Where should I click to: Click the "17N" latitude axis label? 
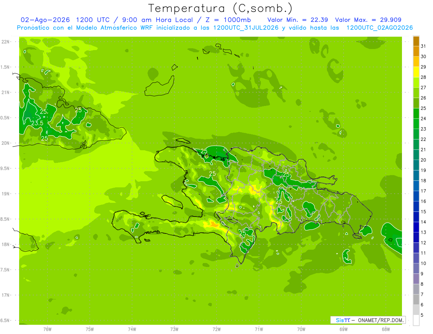pyautogui.click(x=5, y=295)
